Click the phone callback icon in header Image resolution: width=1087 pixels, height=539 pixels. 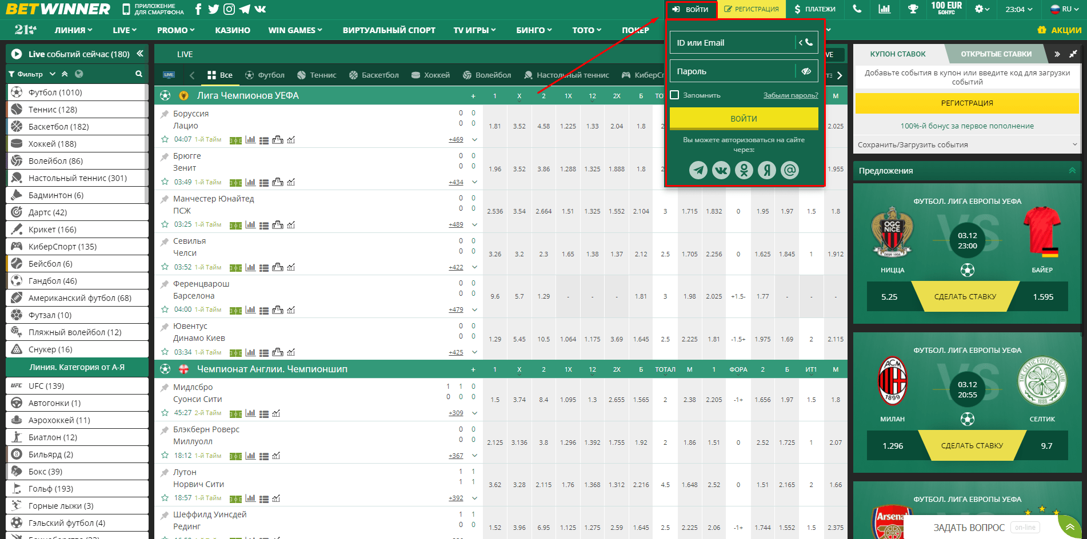[x=857, y=9]
